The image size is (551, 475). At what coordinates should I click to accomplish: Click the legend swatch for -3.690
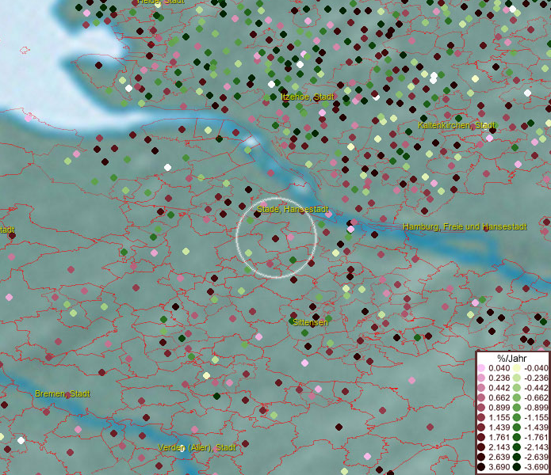click(x=517, y=467)
